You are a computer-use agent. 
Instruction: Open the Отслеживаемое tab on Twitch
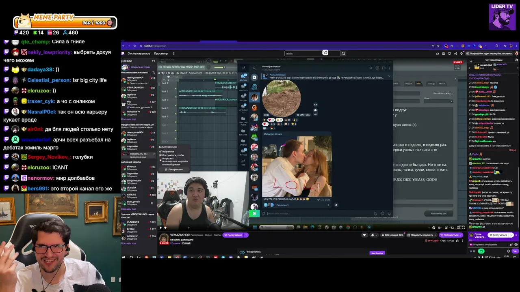point(139,54)
